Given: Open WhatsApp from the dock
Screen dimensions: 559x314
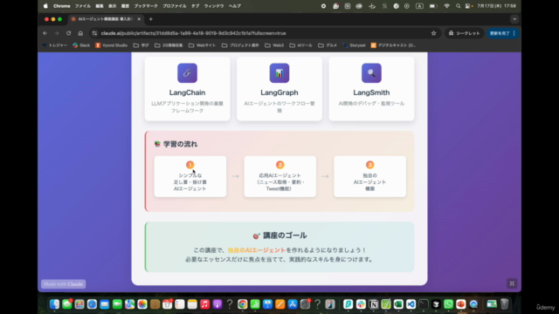Looking at the screenshot, I should click(x=448, y=304).
